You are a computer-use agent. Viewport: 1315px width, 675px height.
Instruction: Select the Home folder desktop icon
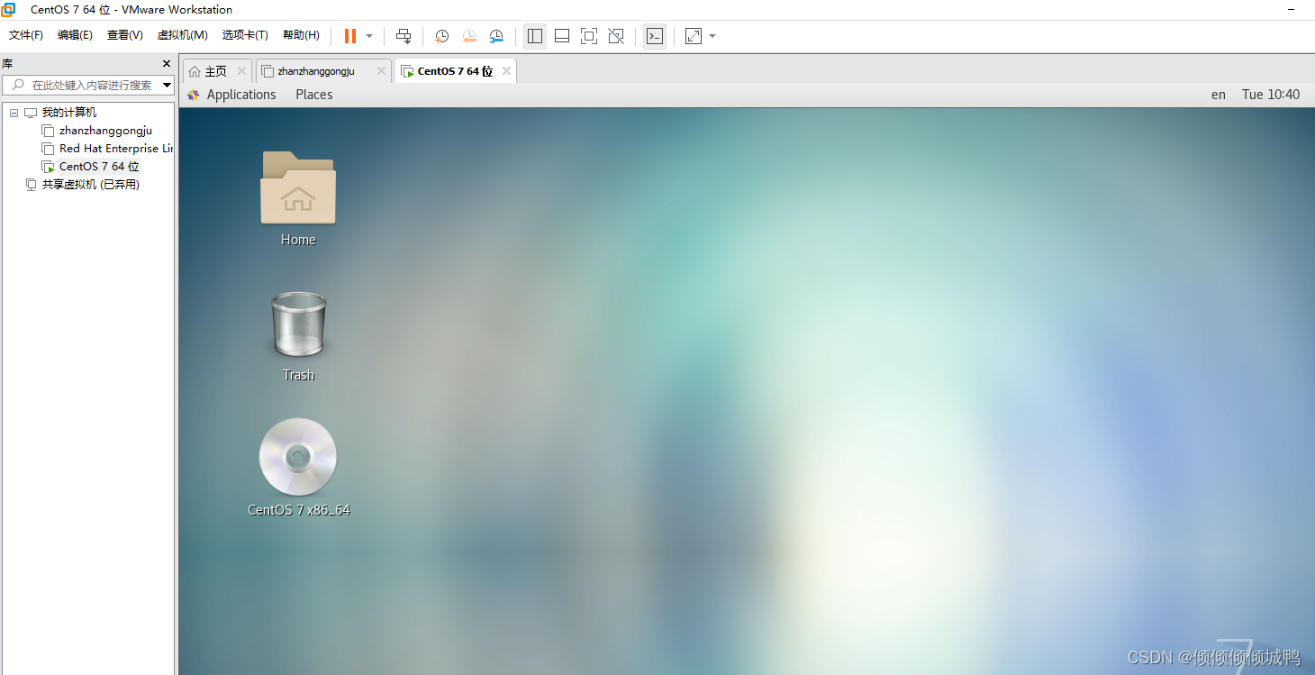(298, 197)
